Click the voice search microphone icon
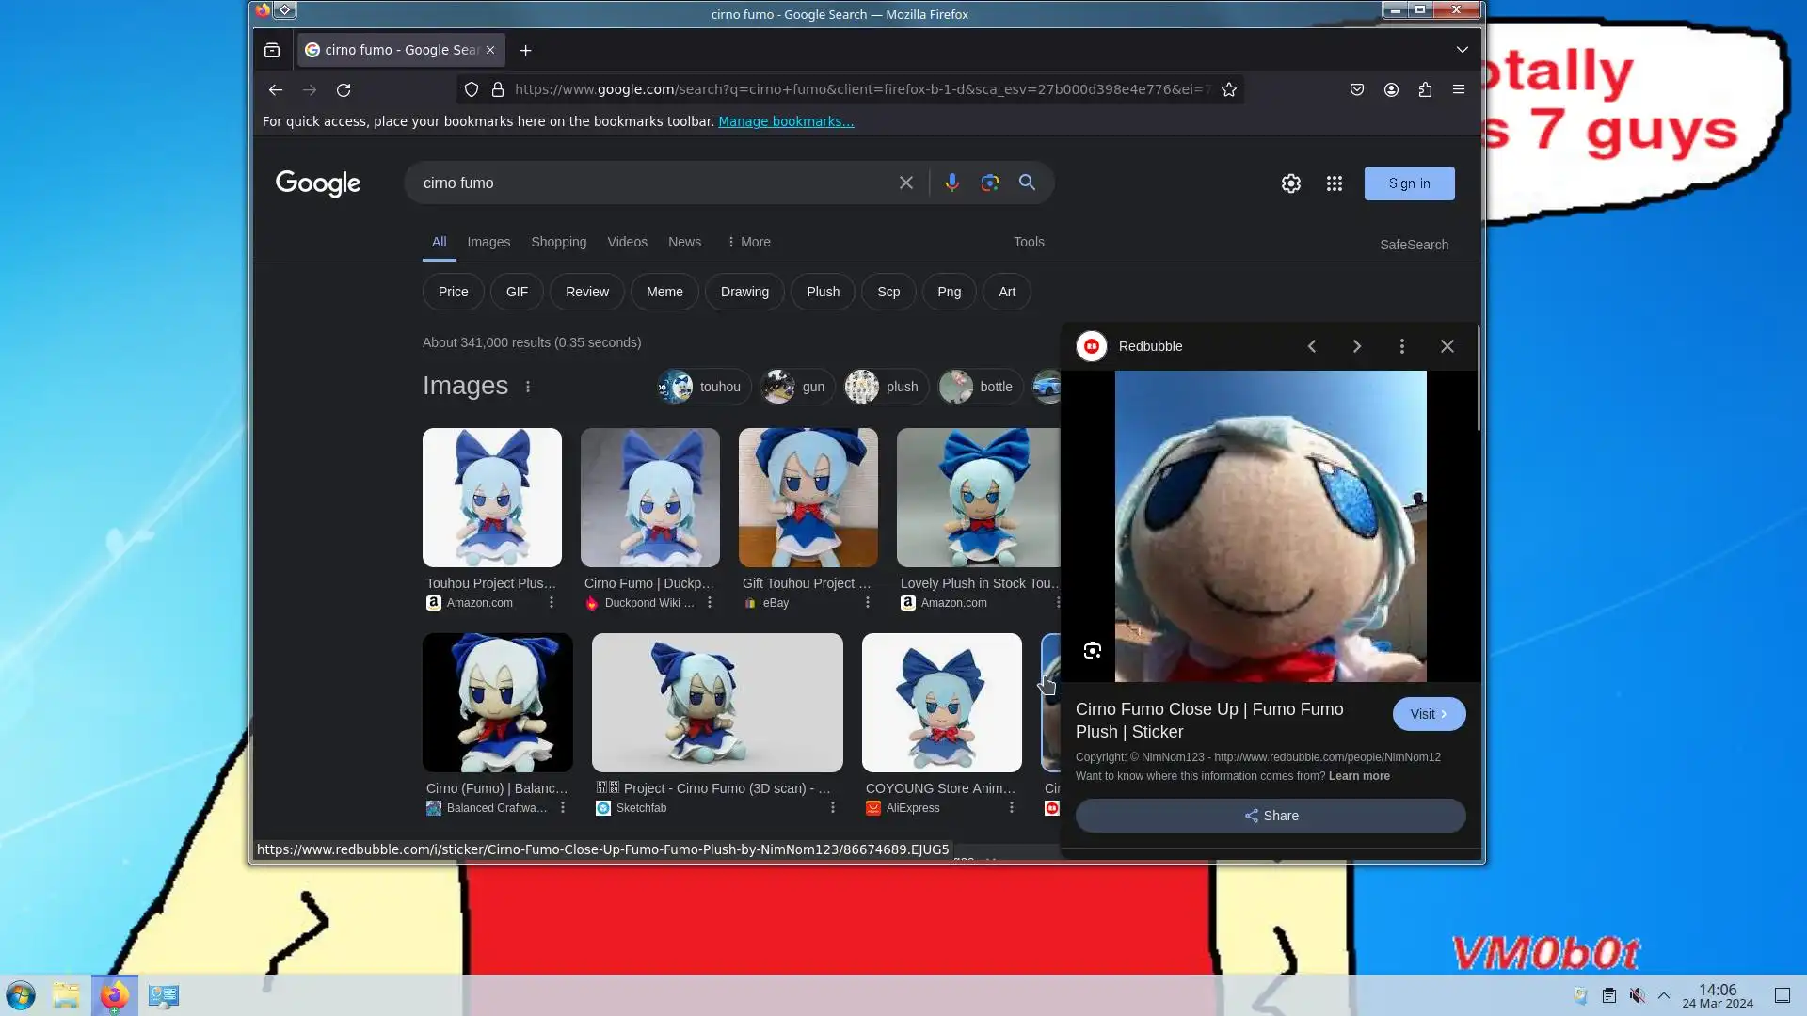The height and width of the screenshot is (1016, 1807). (x=951, y=183)
